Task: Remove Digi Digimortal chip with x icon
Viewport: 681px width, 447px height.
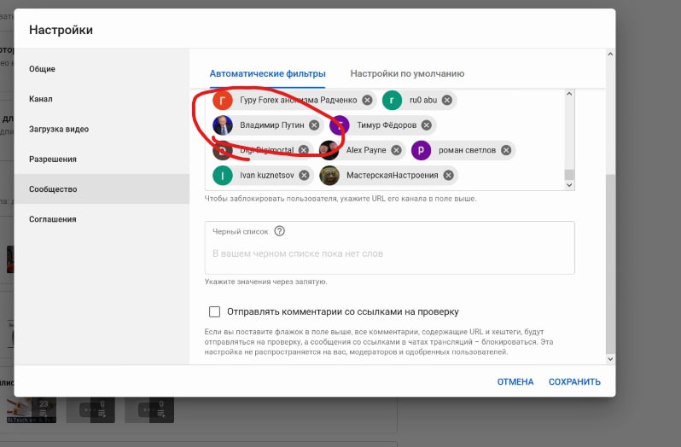Action: pyautogui.click(x=304, y=150)
